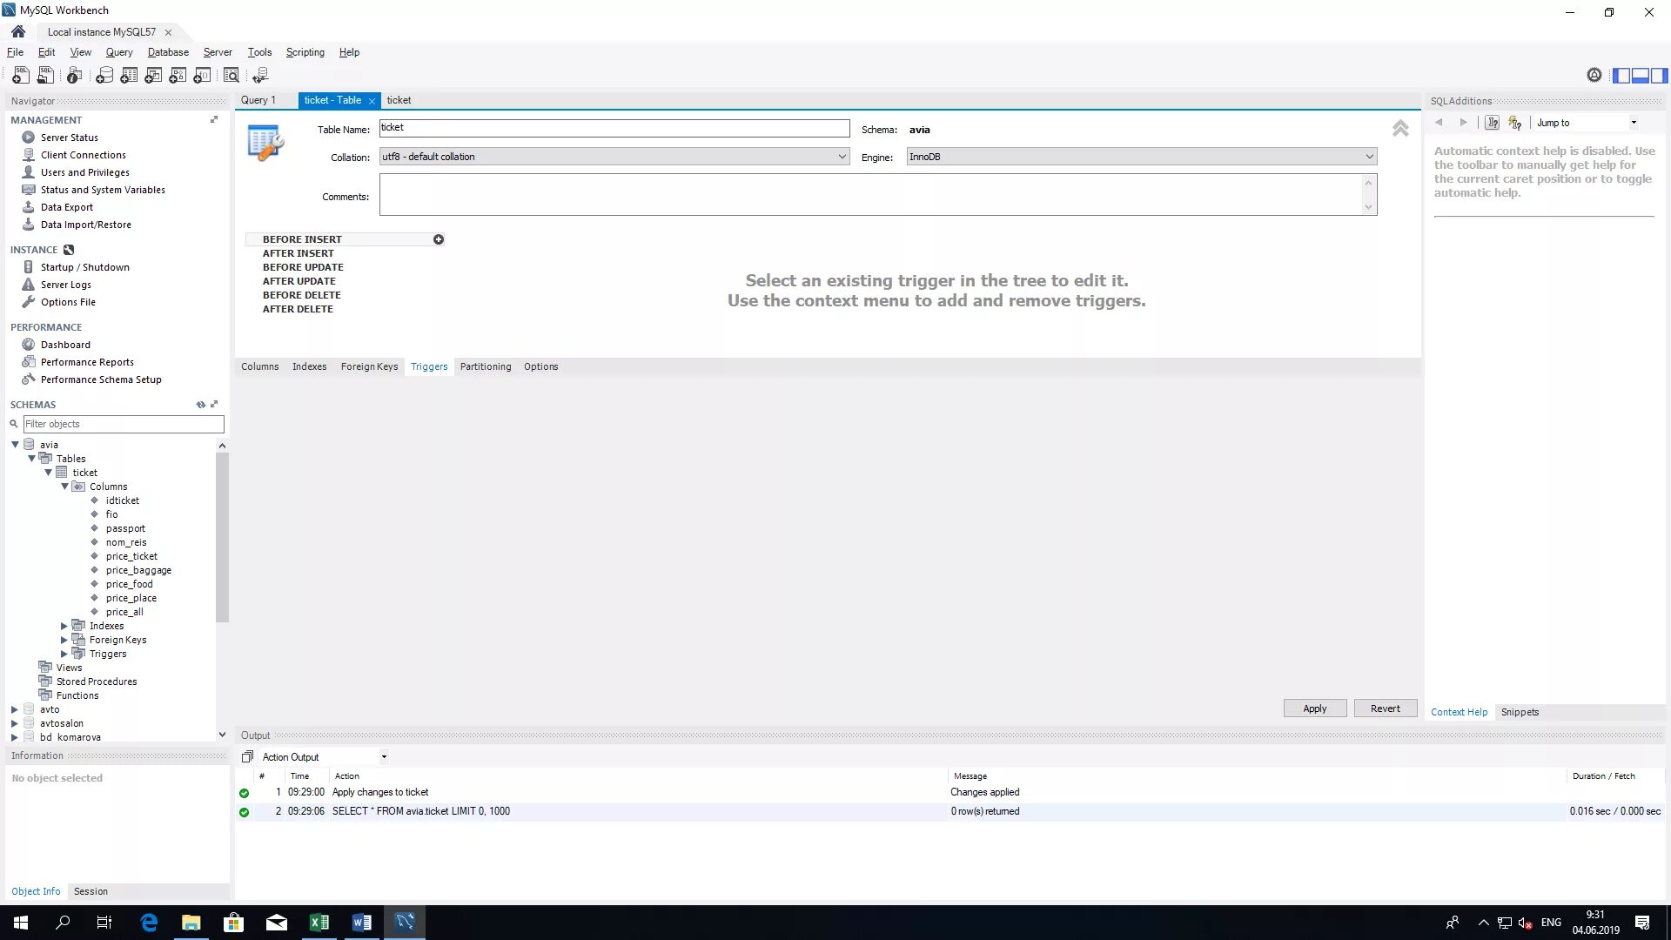This screenshot has height=940, width=1671.
Task: Toggle the right SQL Additions sidebar
Action: (x=1660, y=76)
